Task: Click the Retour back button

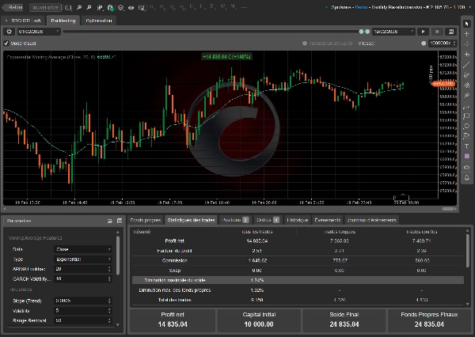Action: point(13,7)
